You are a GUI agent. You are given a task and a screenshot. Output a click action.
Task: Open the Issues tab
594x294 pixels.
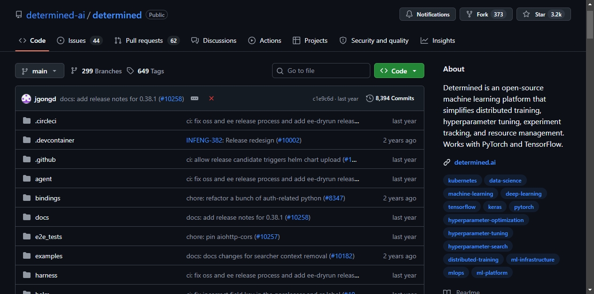point(79,40)
